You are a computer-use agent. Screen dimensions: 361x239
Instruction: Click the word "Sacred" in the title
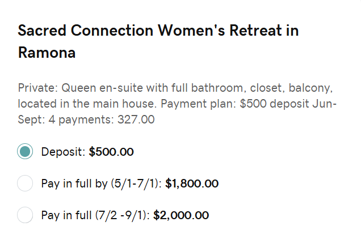pyautogui.click(x=42, y=31)
